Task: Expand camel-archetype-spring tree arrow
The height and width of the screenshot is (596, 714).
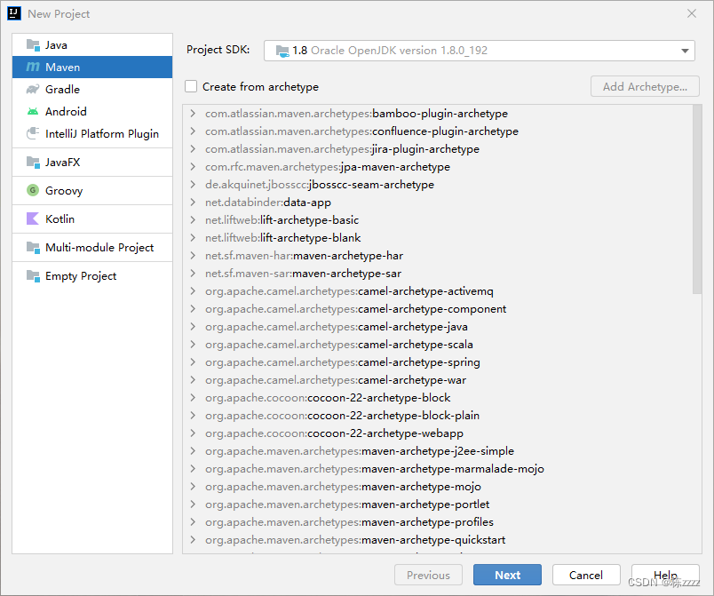Action: click(193, 362)
